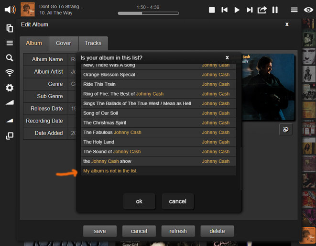
Task: Skip to the previous track
Action: tap(224, 10)
